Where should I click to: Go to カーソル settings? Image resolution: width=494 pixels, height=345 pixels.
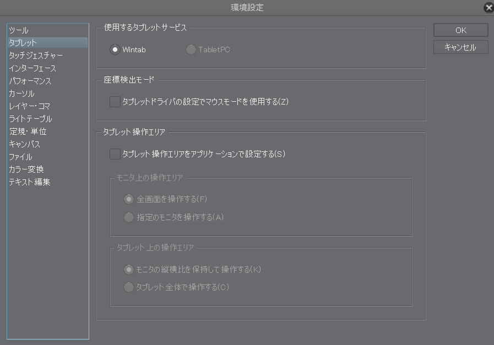[21, 94]
